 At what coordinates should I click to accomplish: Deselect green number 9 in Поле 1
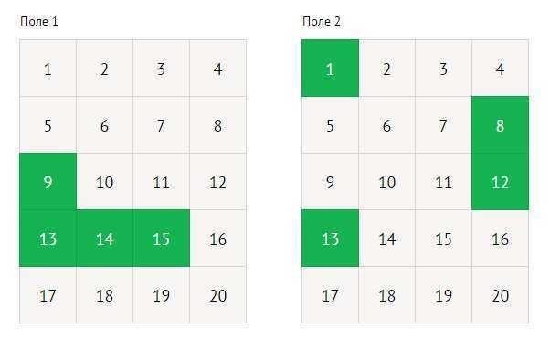click(48, 182)
